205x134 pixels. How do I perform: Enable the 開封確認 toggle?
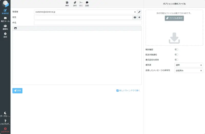click(x=176, y=49)
